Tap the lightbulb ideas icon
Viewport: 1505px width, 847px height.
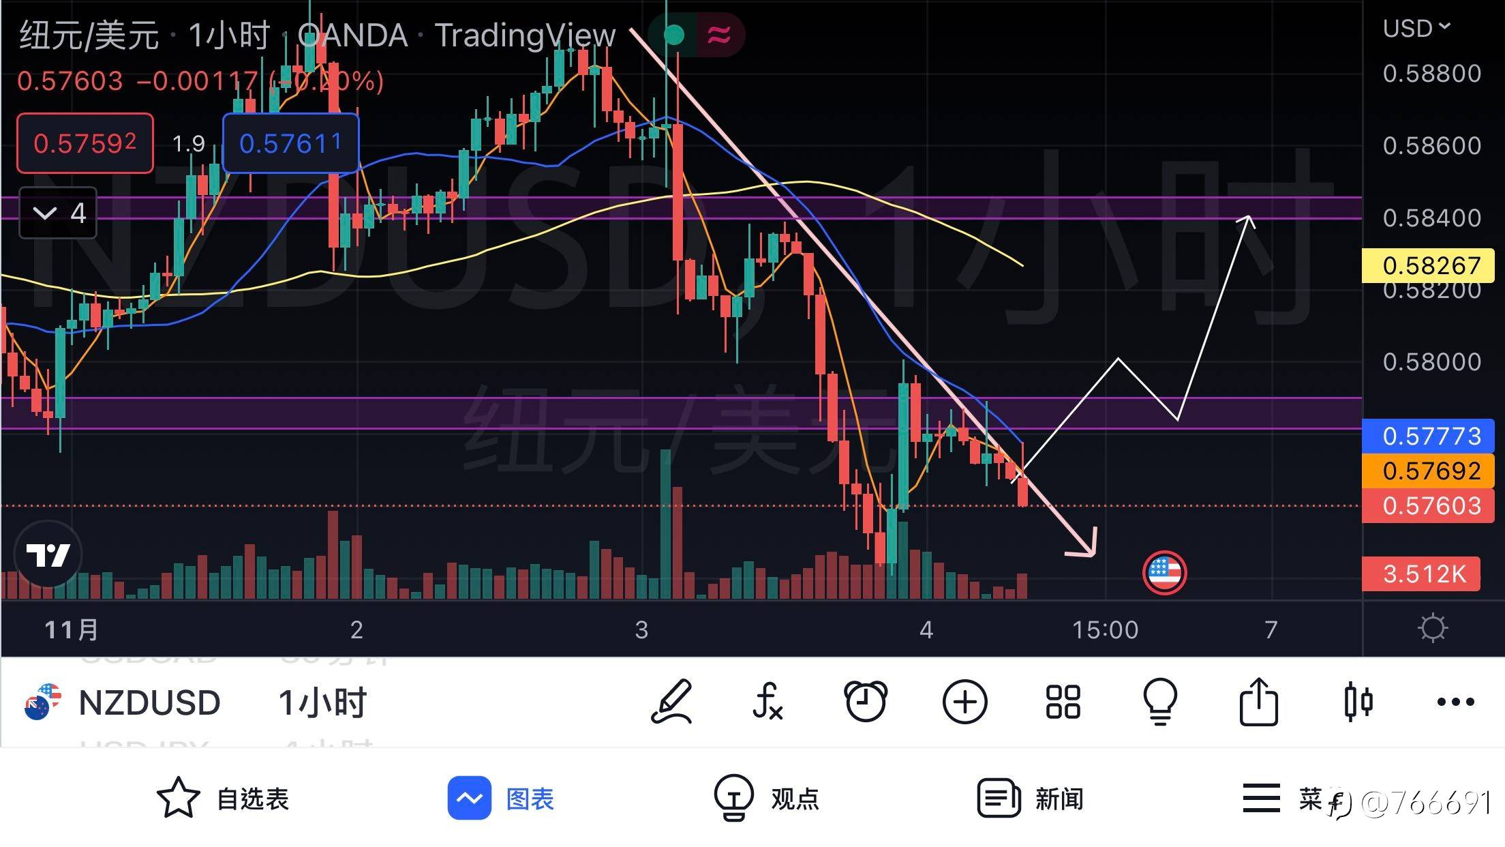point(1160,701)
